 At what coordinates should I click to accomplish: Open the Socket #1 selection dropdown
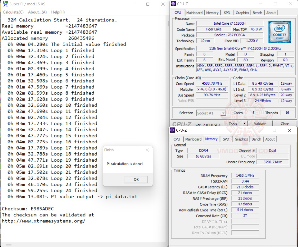(211, 113)
